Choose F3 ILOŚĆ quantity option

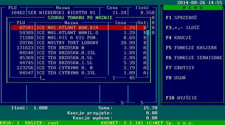(183, 28)
